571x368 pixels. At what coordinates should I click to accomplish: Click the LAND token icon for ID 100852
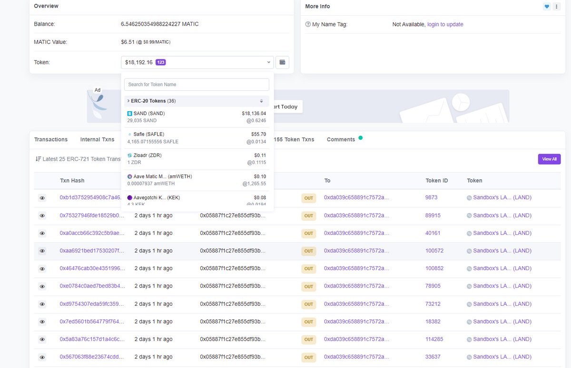(469, 269)
